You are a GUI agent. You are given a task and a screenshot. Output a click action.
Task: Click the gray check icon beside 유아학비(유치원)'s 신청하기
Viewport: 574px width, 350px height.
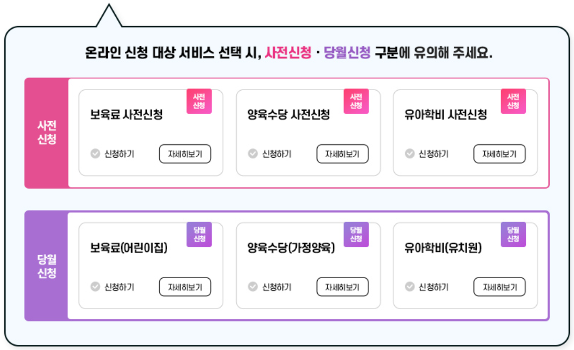(409, 287)
